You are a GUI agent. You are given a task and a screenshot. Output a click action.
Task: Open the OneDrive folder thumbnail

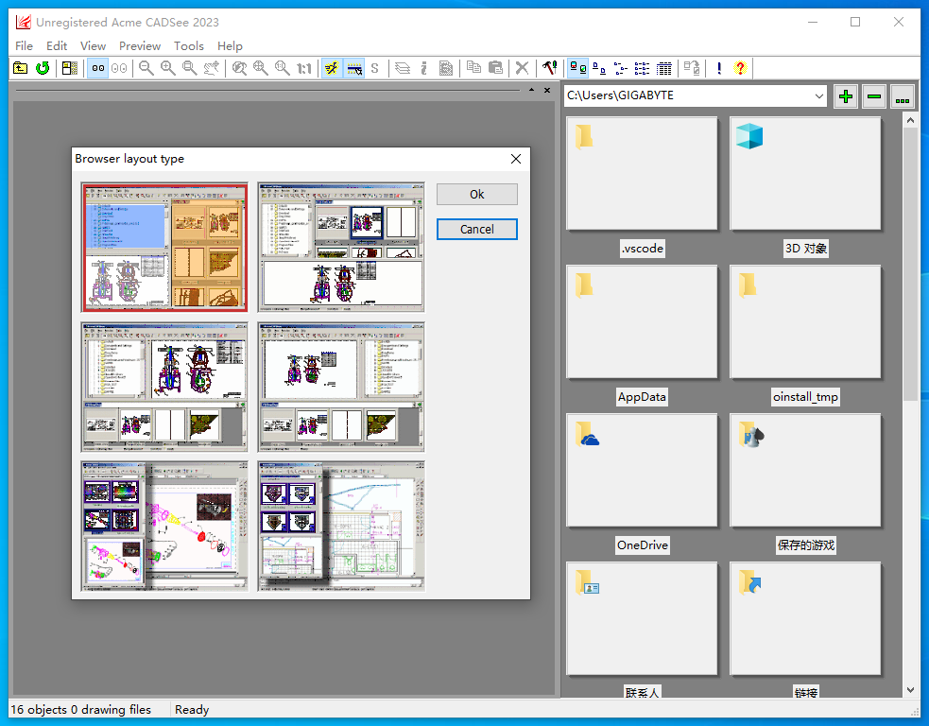point(642,470)
